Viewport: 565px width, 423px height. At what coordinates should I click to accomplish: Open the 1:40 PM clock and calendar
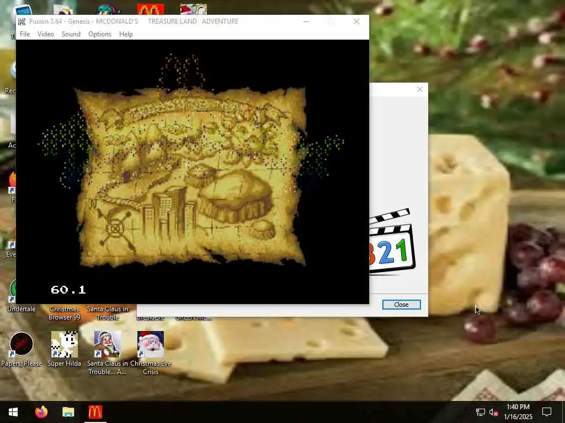pos(518,412)
